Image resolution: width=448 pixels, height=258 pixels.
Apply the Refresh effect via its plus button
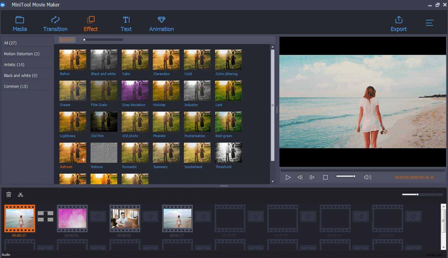(83, 160)
